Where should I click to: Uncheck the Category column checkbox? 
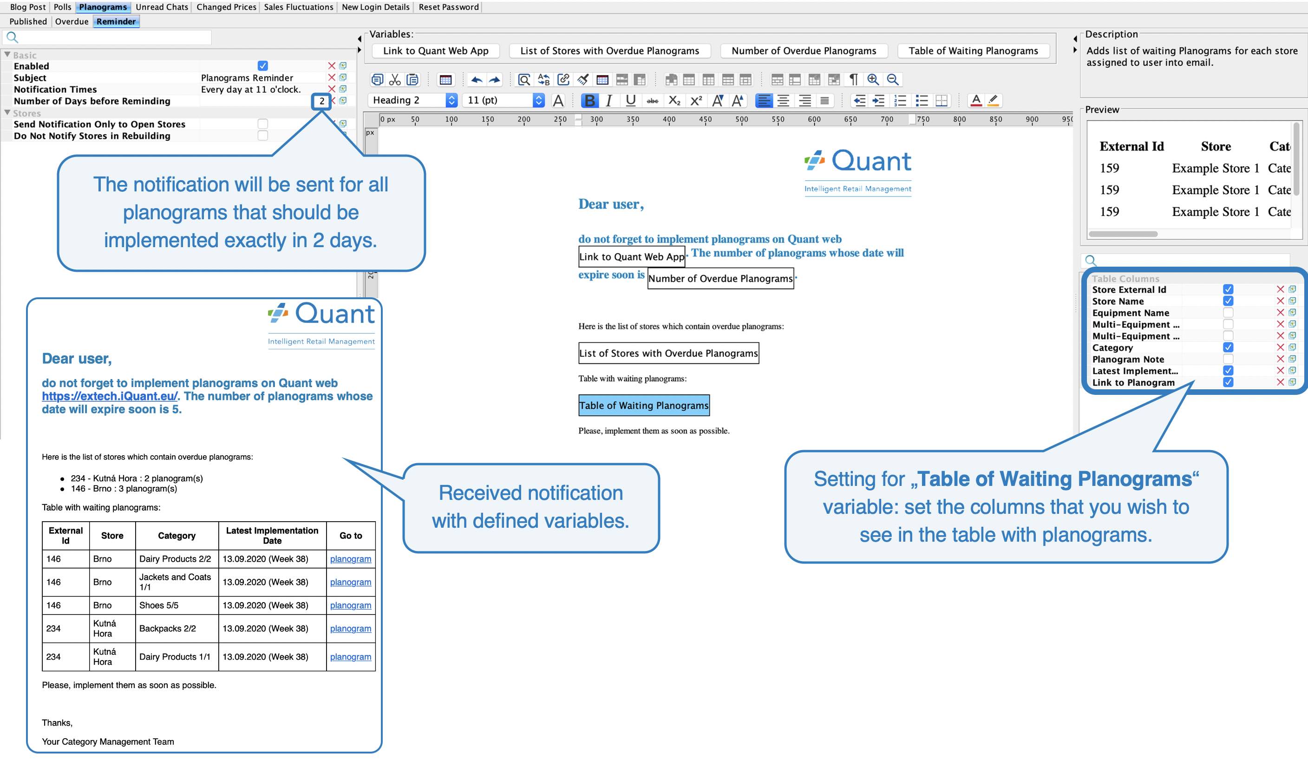point(1228,347)
